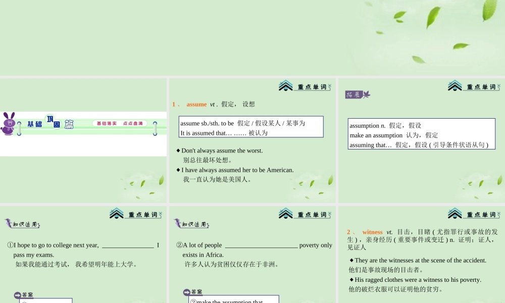This screenshot has height=303, width=505.
Task: Click the 答案 arrow icon under the college sentence
Action: (17, 295)
